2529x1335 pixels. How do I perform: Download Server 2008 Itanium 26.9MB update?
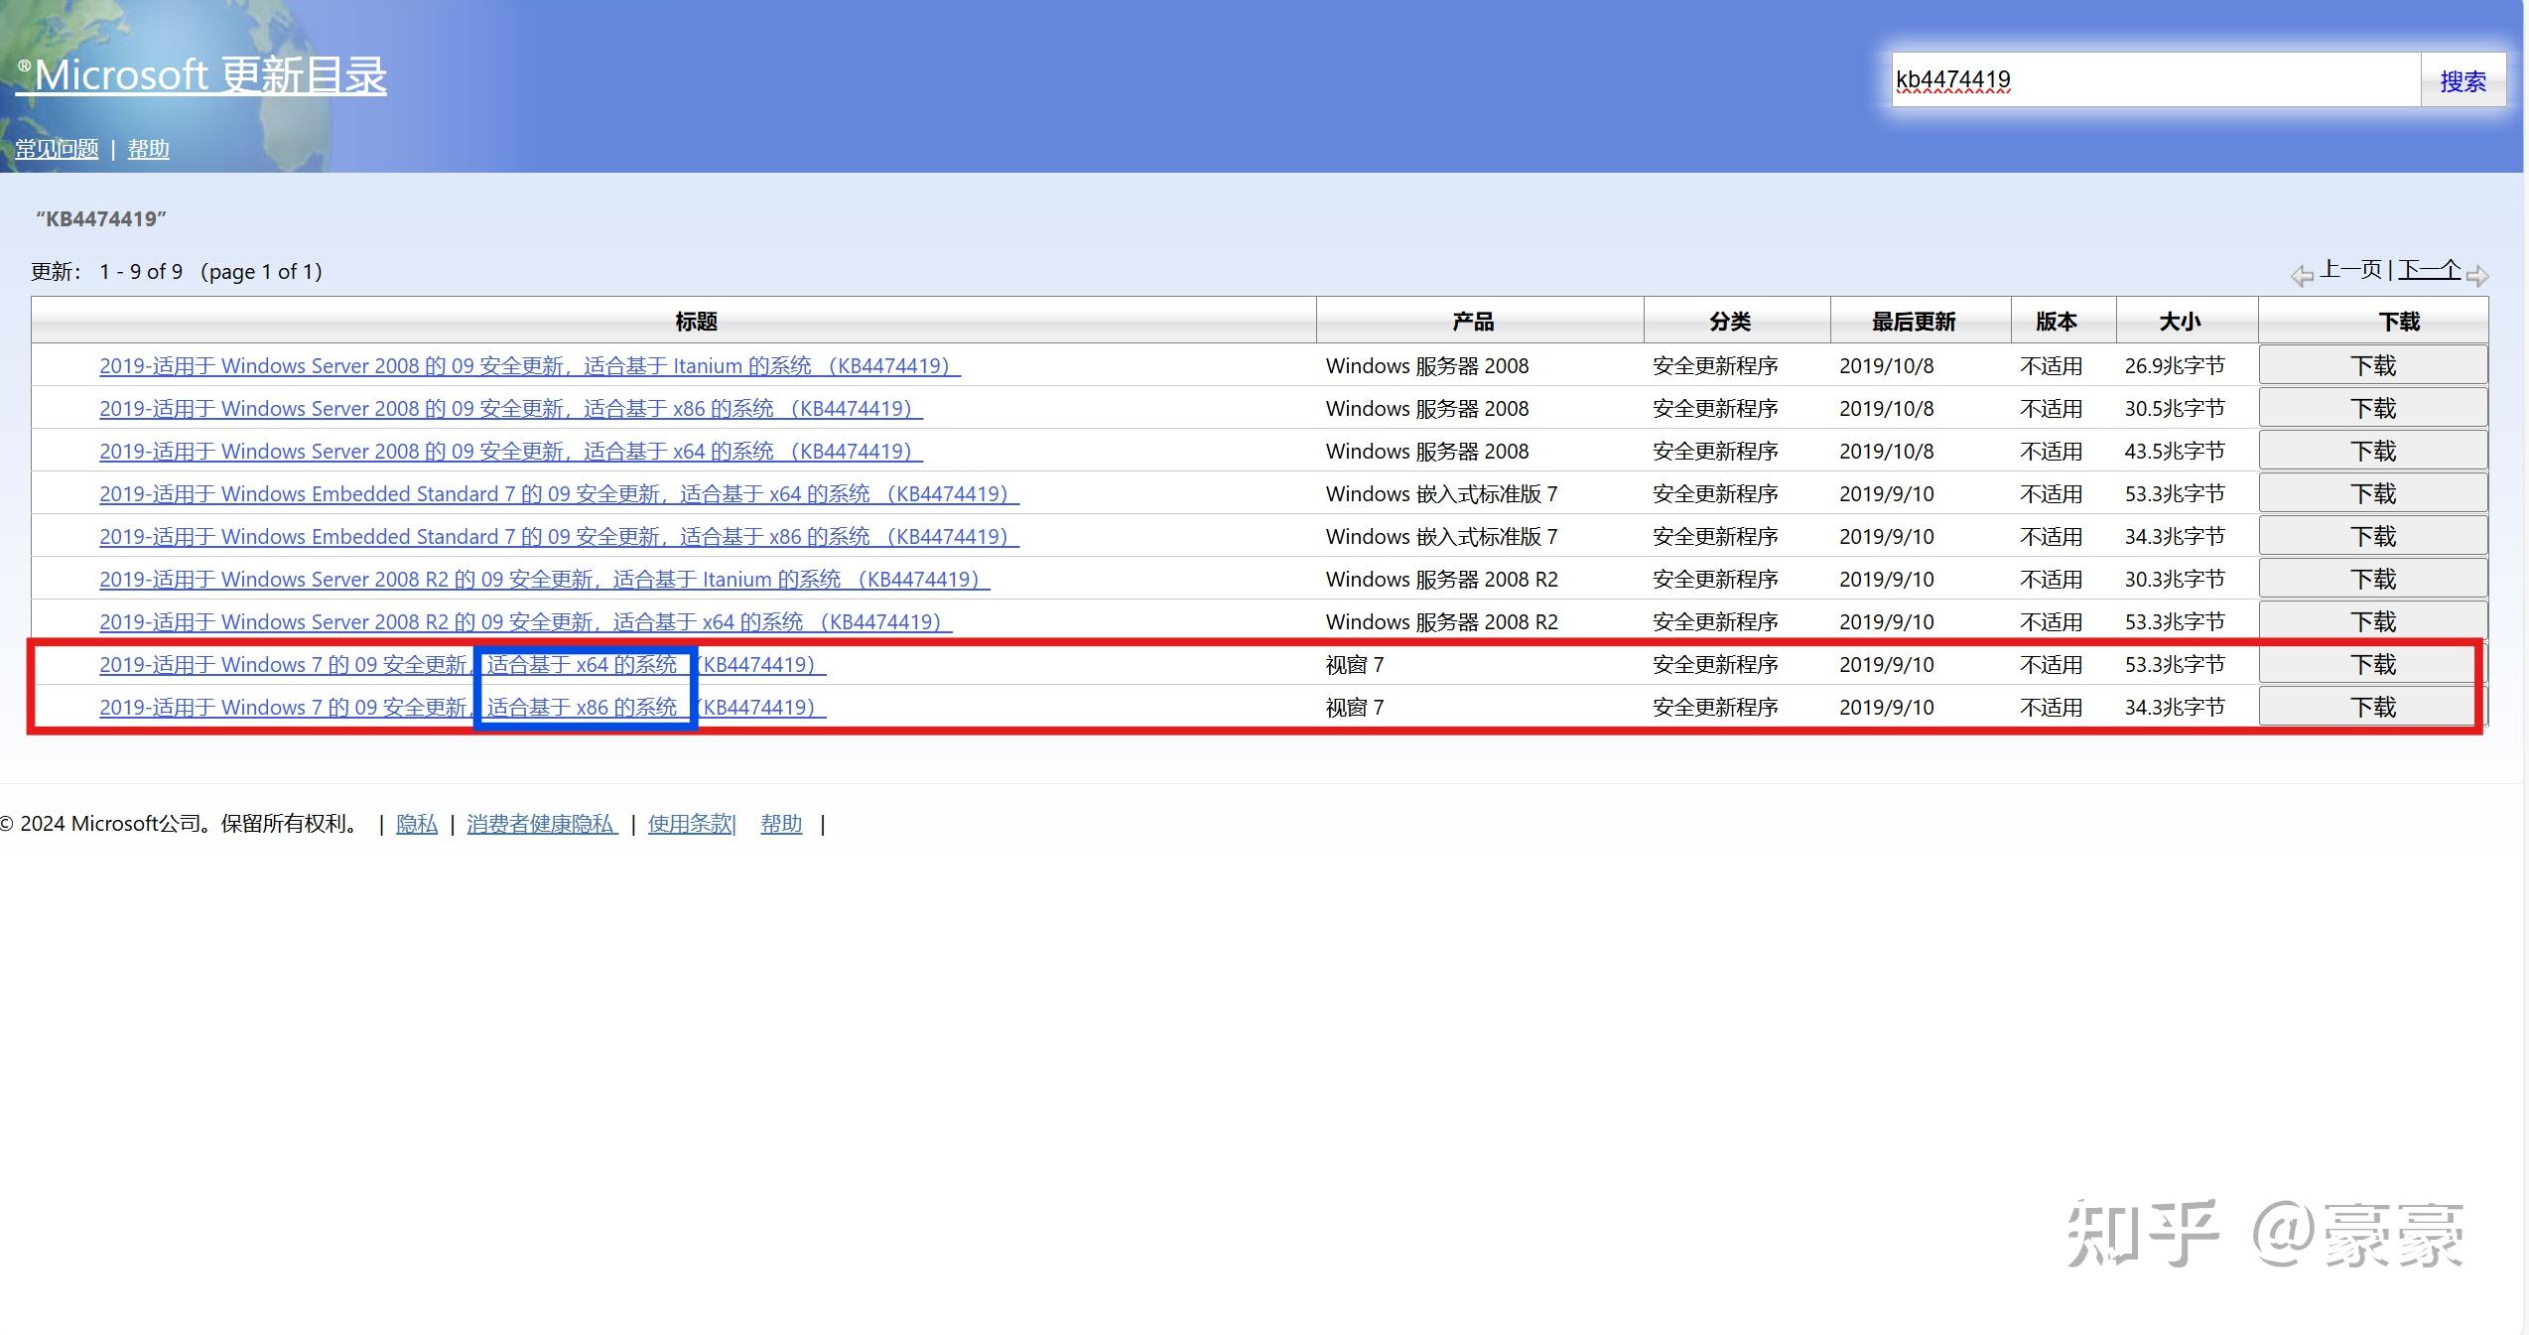[x=2371, y=365]
